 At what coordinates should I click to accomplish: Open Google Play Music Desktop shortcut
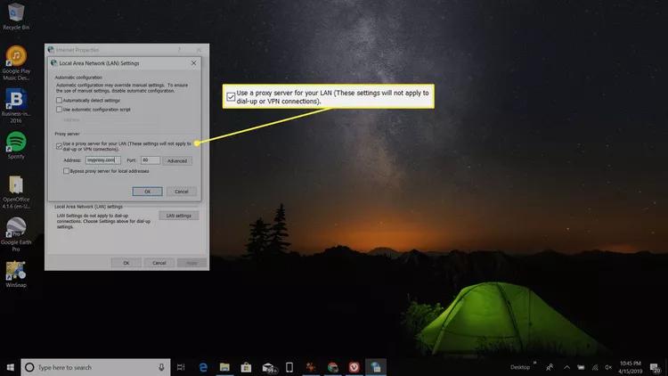pyautogui.click(x=16, y=62)
